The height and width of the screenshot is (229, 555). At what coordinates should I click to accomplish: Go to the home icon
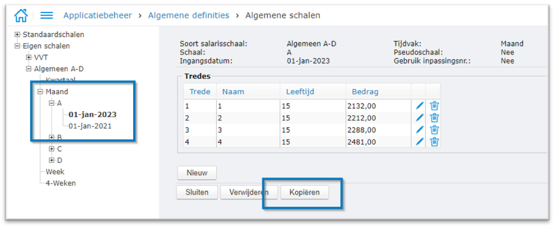click(x=20, y=16)
